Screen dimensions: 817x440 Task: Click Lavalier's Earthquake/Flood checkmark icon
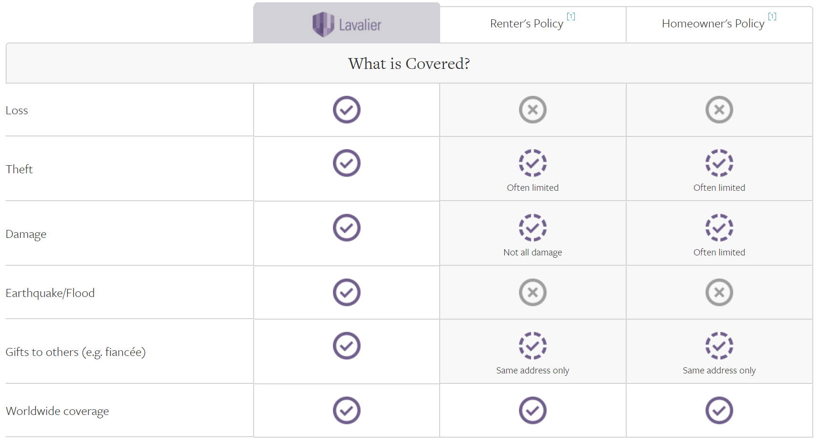pyautogui.click(x=347, y=293)
